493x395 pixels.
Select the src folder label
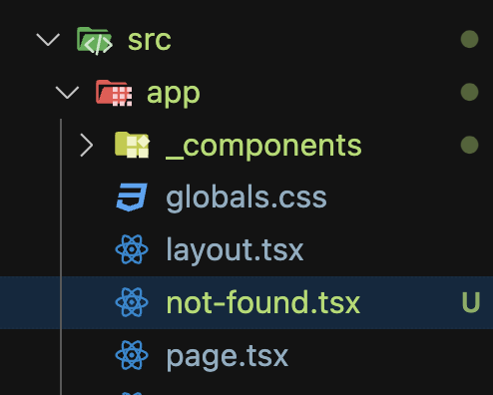tap(150, 41)
